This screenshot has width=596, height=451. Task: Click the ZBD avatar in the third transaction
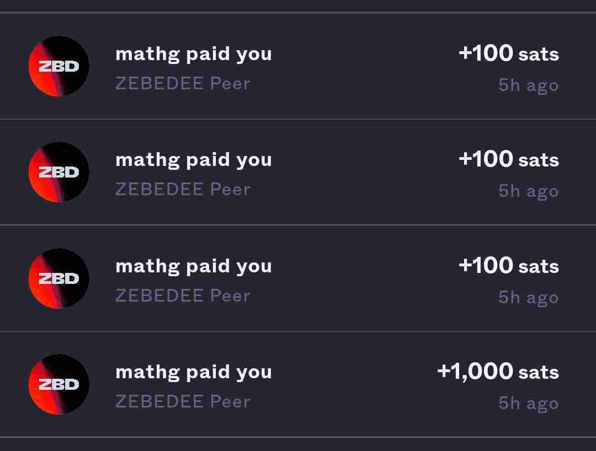click(58, 278)
